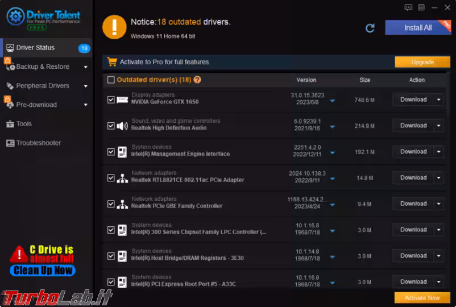
Task: Uncheck the NVIDIA GeForce GTX 1650 checkbox
Action: (x=111, y=99)
